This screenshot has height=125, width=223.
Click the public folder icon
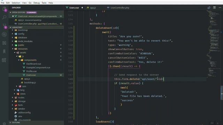pos(16,45)
